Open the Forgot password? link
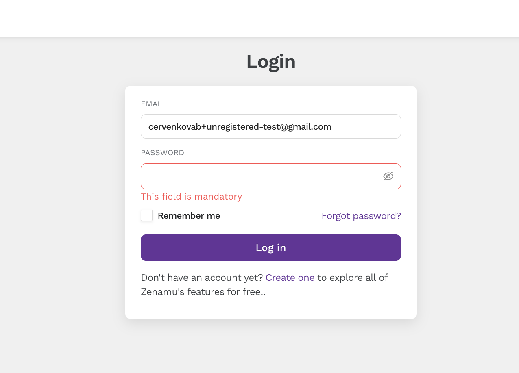The image size is (519, 373). [x=361, y=216]
